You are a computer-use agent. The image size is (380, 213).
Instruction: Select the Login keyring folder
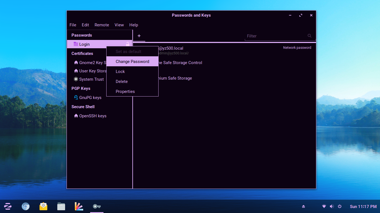coord(84,44)
